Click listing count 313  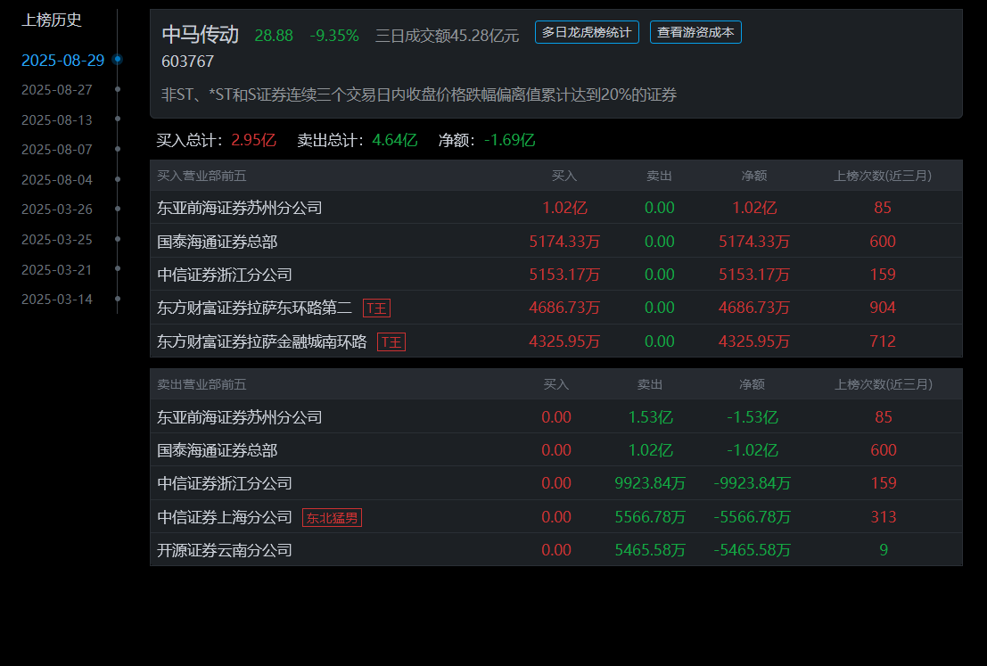click(x=884, y=517)
